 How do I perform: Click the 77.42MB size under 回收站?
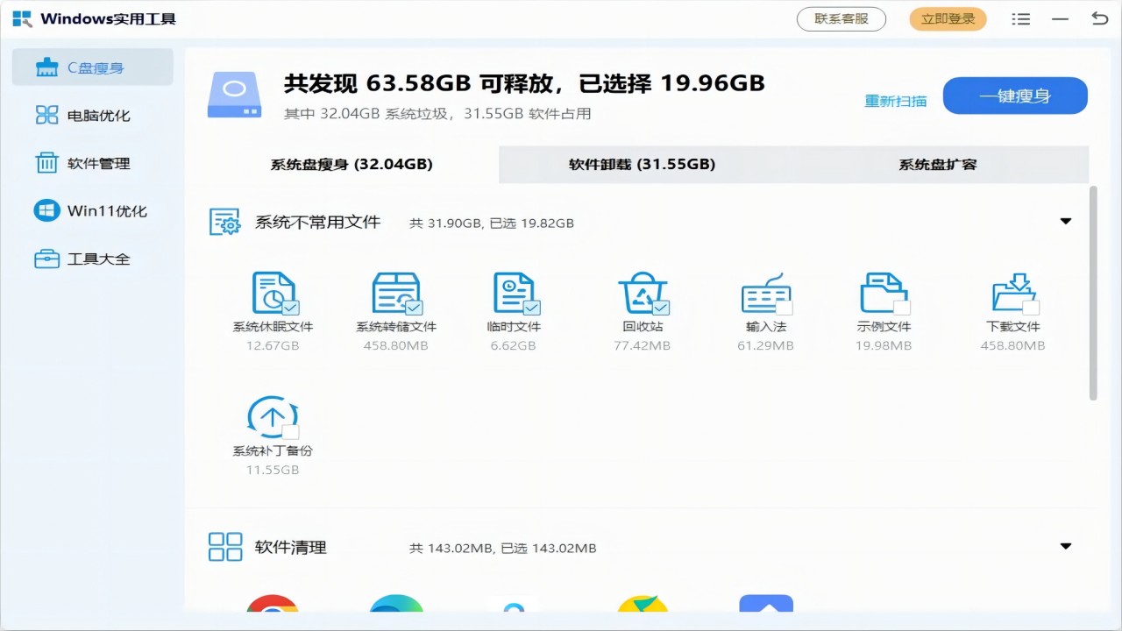(642, 345)
